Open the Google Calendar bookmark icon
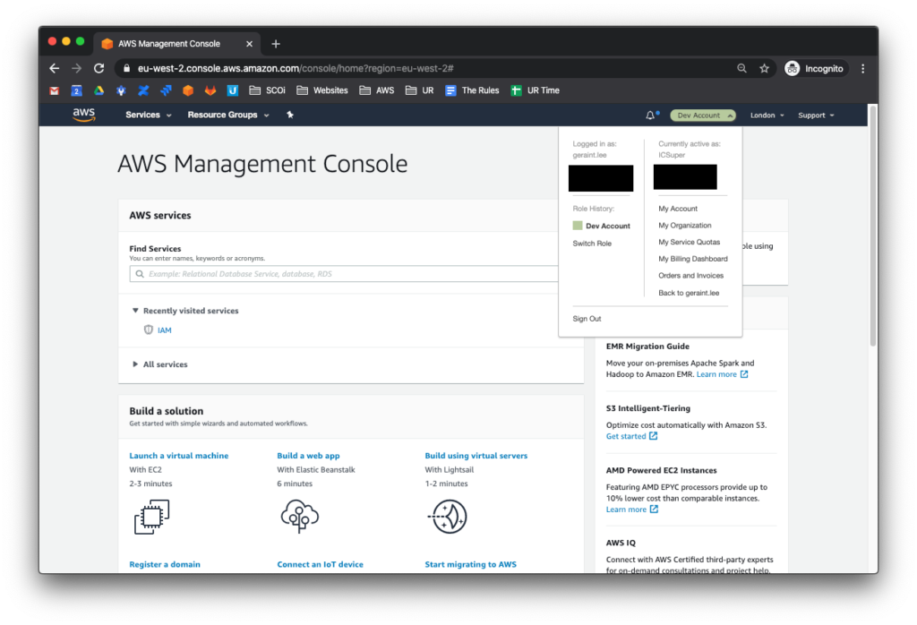This screenshot has width=917, height=625. click(x=77, y=90)
